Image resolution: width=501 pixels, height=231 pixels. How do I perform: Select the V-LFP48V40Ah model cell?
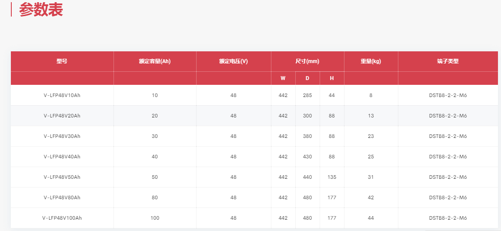point(62,157)
